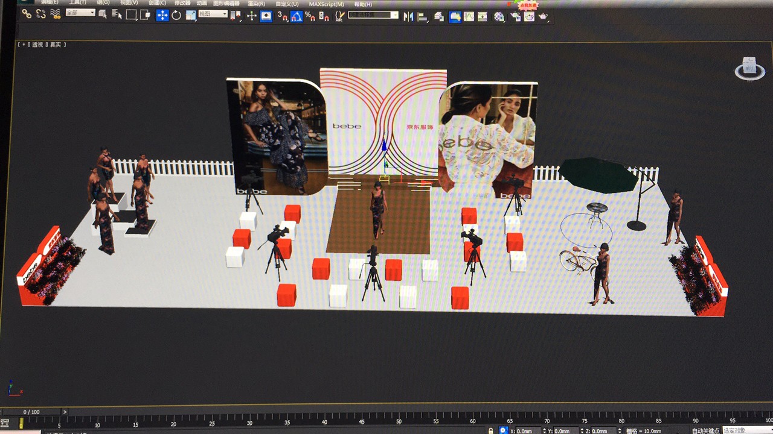This screenshot has height=434, width=773.
Task: Open the Material Editor
Action: 499,16
